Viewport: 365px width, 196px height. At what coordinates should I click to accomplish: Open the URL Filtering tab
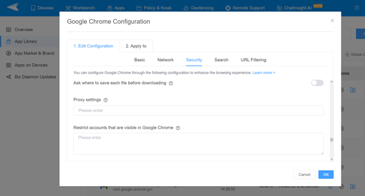254,60
